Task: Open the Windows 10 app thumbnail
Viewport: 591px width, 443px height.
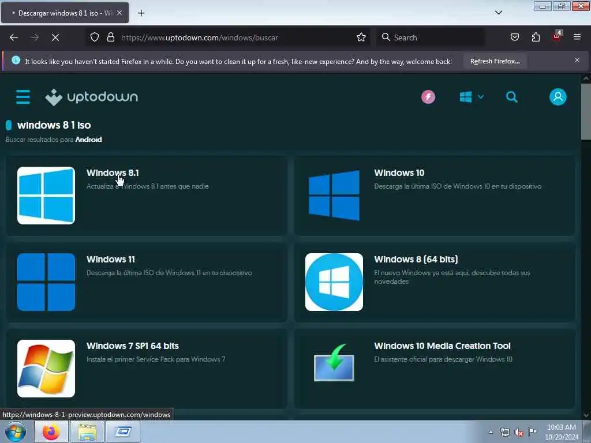Action: (334, 196)
